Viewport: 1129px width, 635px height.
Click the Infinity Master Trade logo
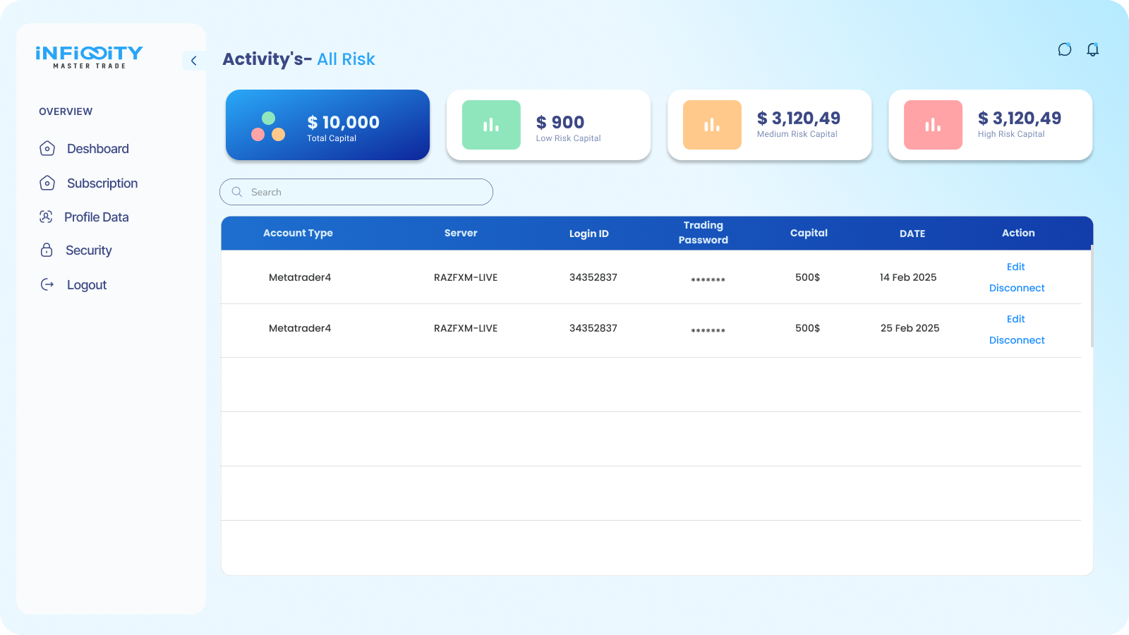[90, 57]
